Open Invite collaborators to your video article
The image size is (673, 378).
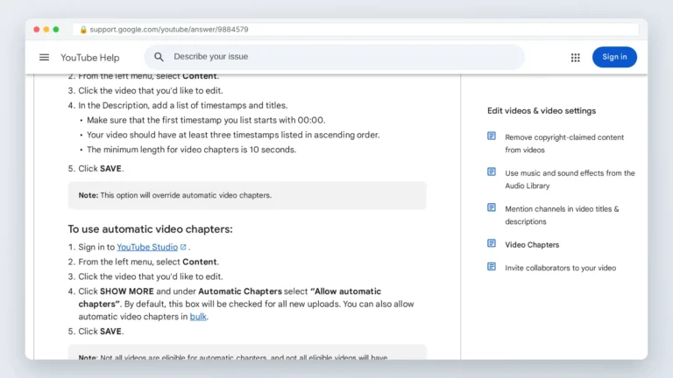tap(560, 268)
